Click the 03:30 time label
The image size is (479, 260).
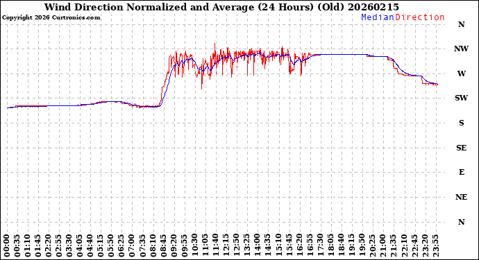click(x=69, y=245)
